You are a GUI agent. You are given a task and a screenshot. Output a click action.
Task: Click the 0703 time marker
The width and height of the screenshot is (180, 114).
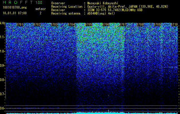54,25
